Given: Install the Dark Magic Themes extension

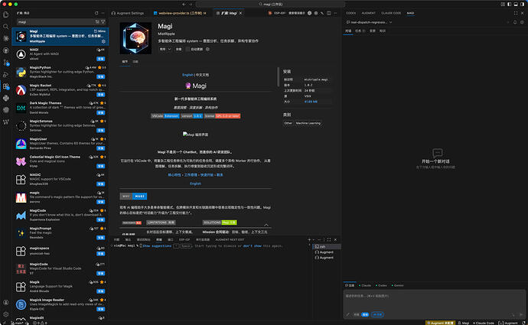Looking at the screenshot, I should [101, 112].
